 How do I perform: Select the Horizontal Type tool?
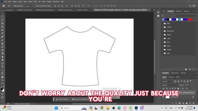[x=2, y=67]
